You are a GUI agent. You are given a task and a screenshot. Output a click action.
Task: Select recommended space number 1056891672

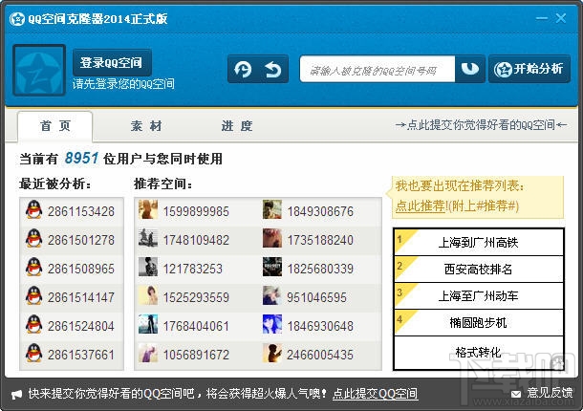tap(196, 355)
